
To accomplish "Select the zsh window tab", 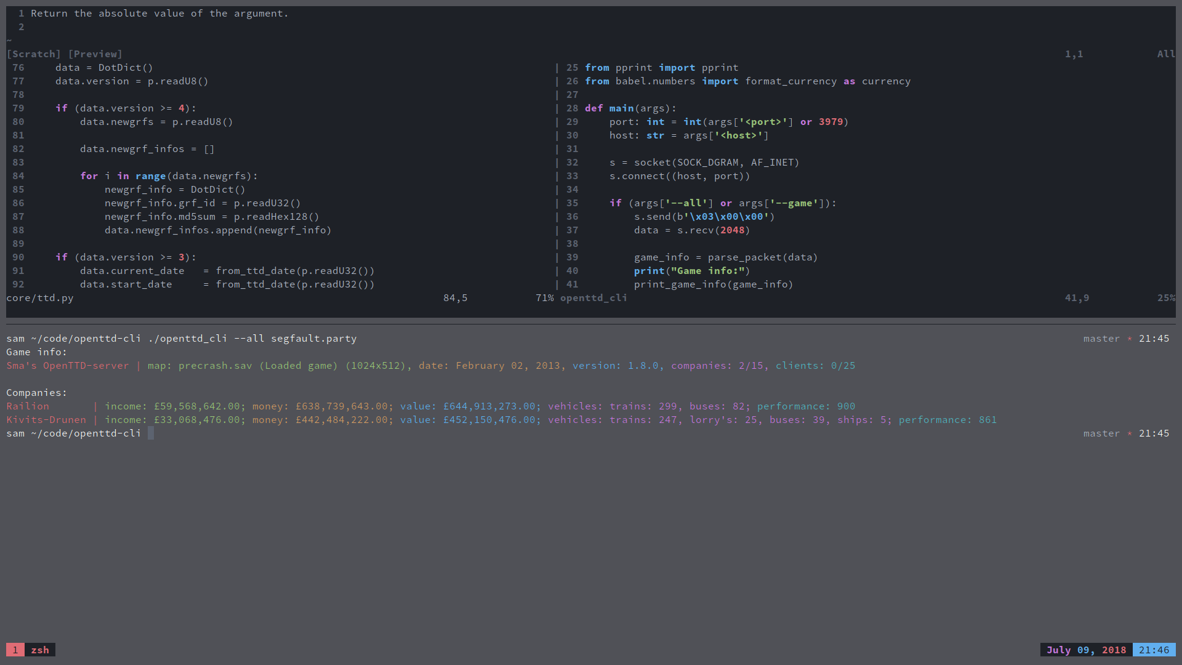I will click(x=40, y=650).
